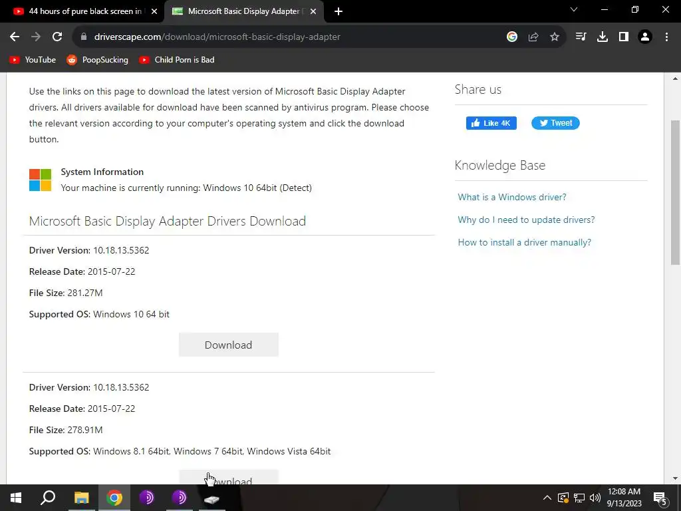The height and width of the screenshot is (511, 681).
Task: Open the YouTube bookmark
Action: tap(33, 60)
